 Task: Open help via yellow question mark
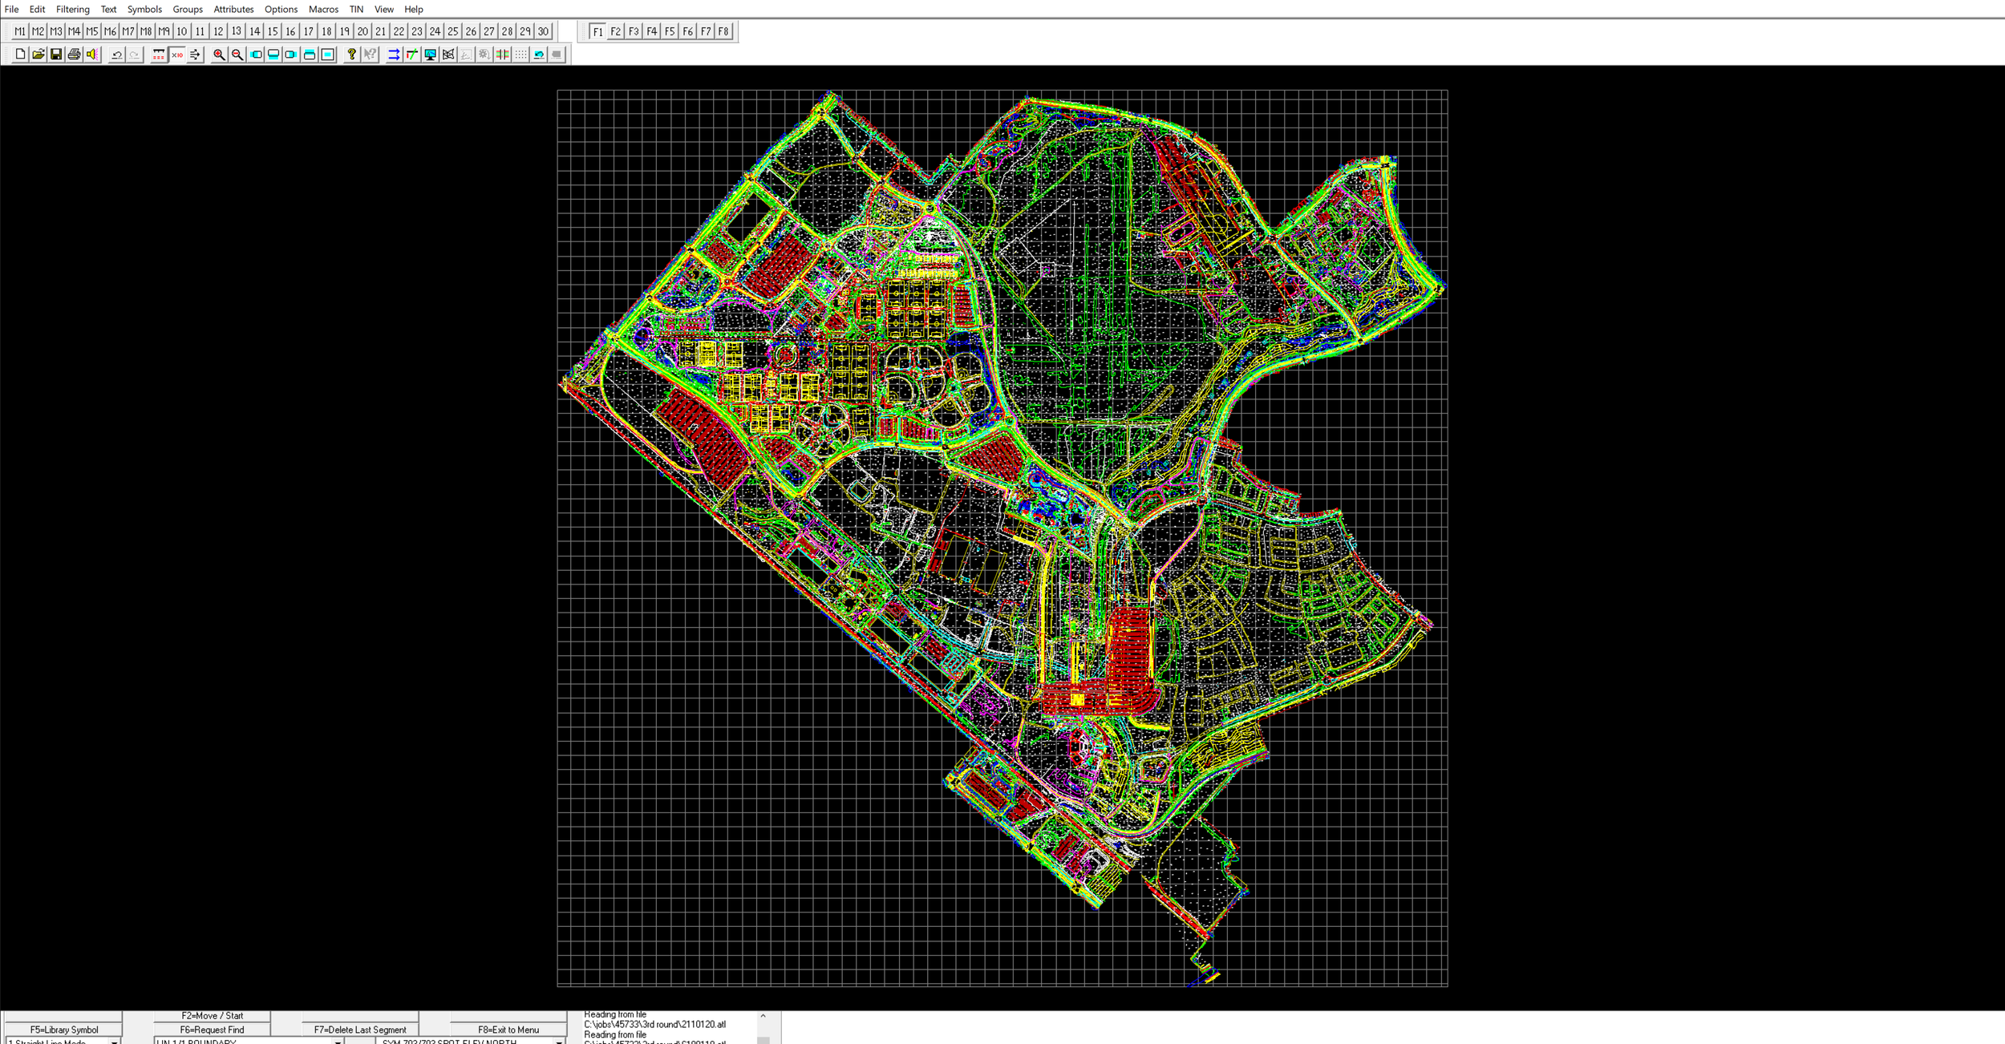coord(351,55)
